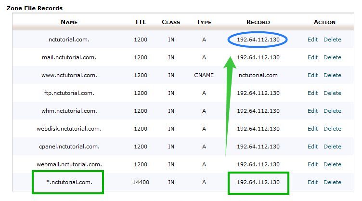The width and height of the screenshot is (362, 201).
Task: Delete the webmail.nctutorial.com. record
Action: 332,164
